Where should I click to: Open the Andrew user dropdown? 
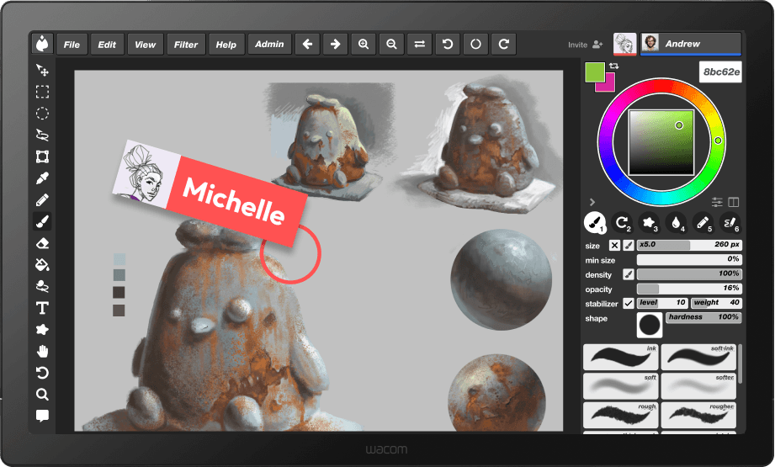pyautogui.click(x=690, y=45)
